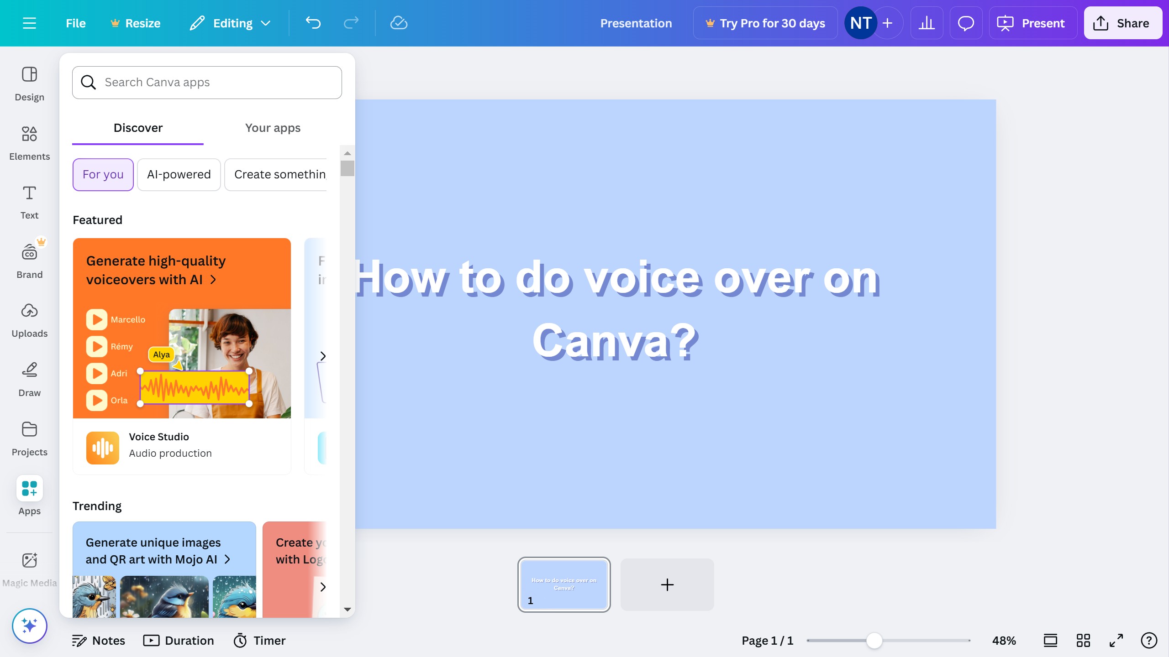Viewport: 1169px width, 657px height.
Task: Click the Canva AI assistant sparkle button
Action: (x=29, y=626)
